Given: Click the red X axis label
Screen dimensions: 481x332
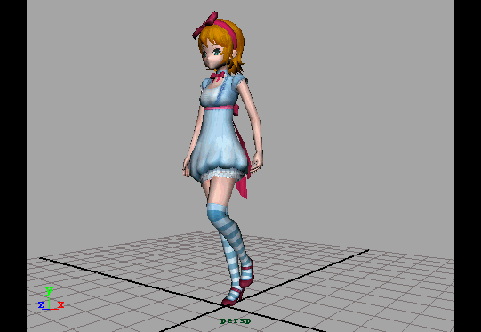Looking at the screenshot, I should pyautogui.click(x=61, y=304).
